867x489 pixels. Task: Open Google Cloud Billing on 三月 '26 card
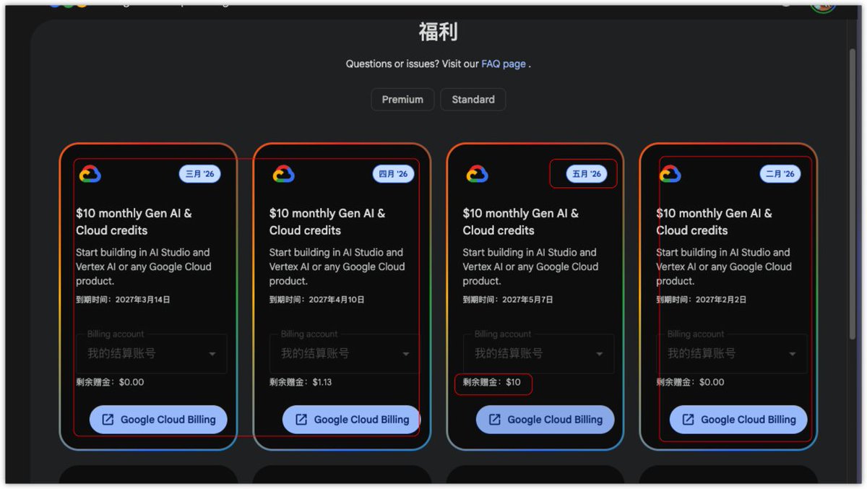click(x=158, y=420)
